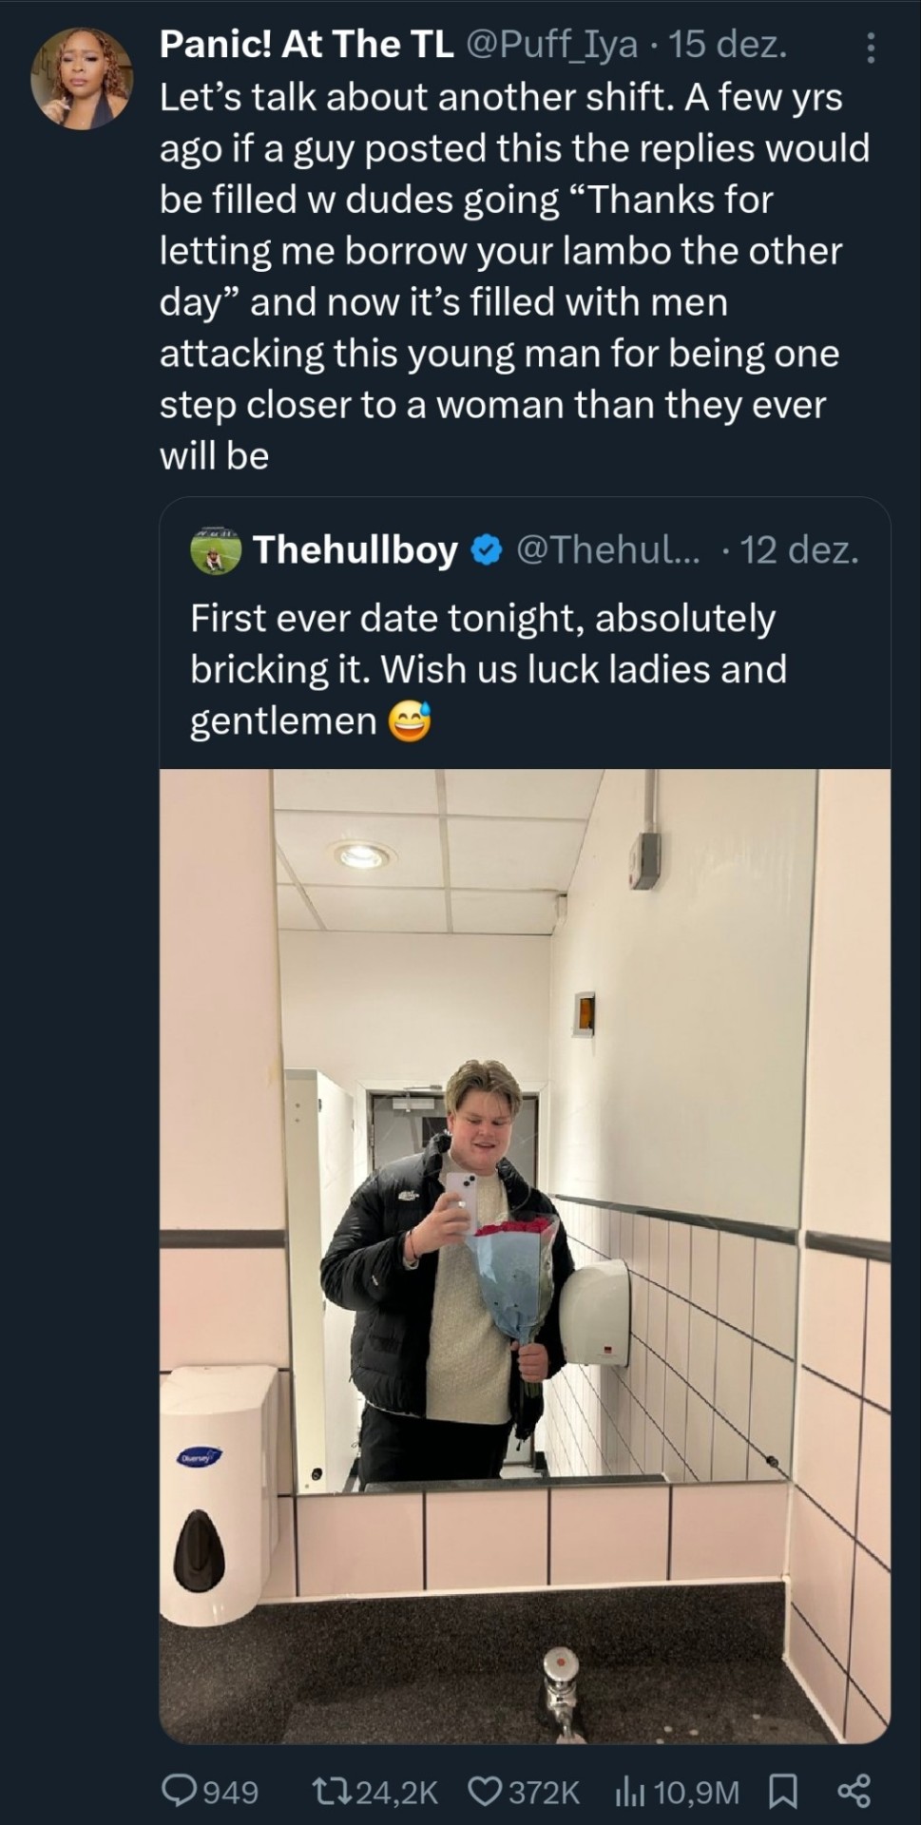View analytics via the bar chart icon
Image resolution: width=921 pixels, height=1825 pixels.
point(630,1791)
